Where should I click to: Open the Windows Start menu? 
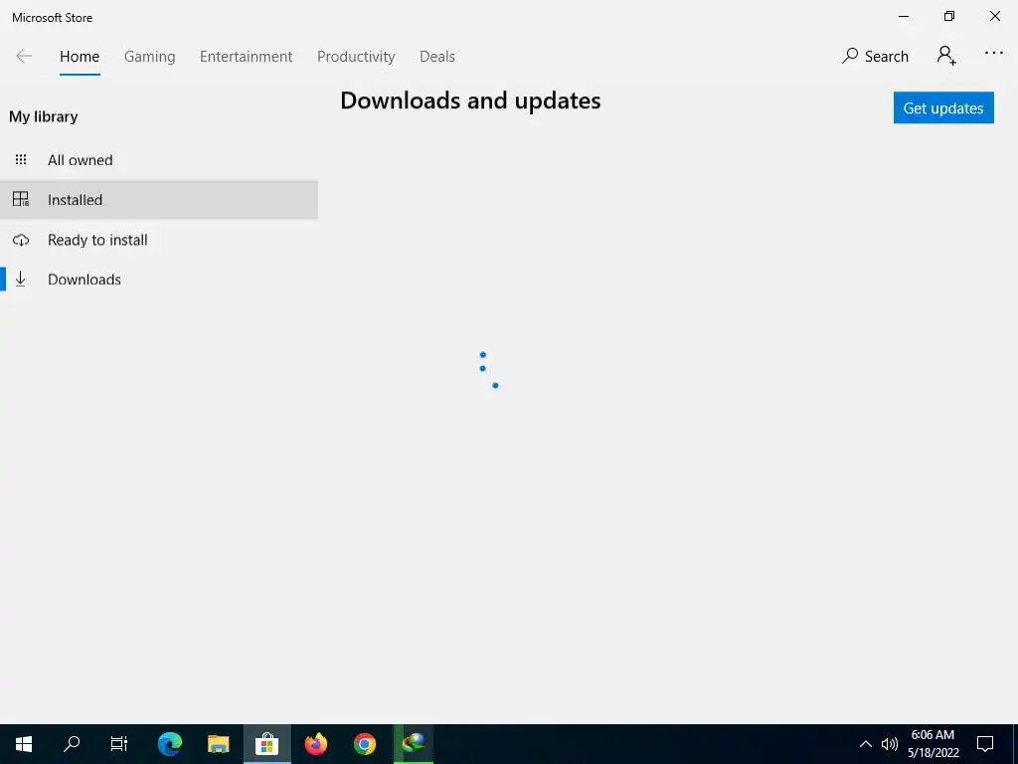[24, 744]
